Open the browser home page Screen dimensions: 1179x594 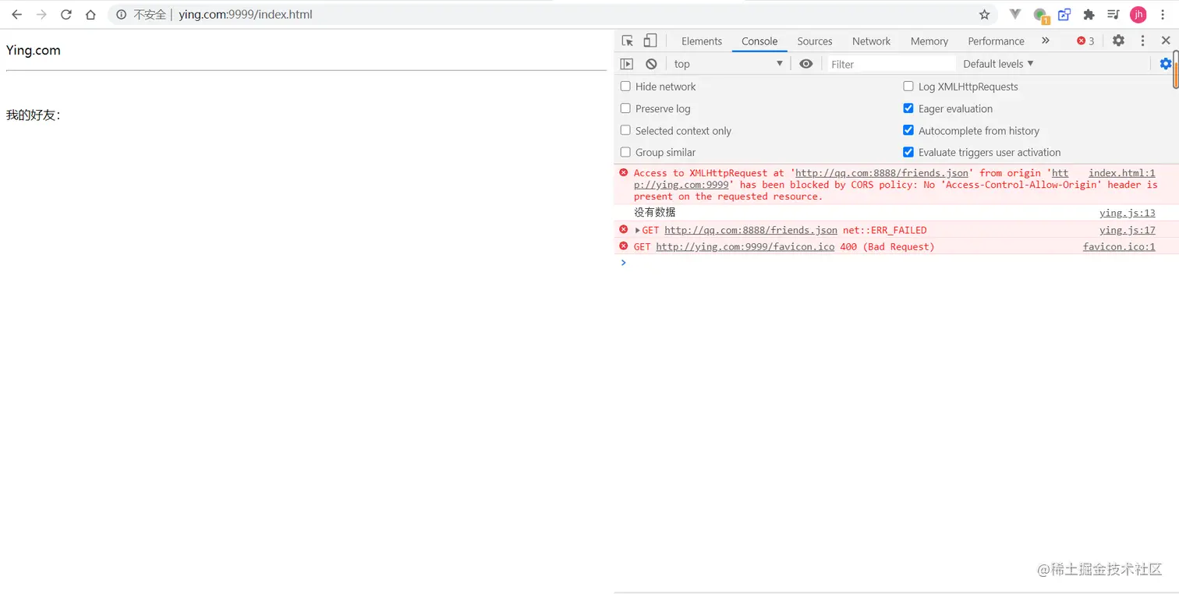click(90, 15)
